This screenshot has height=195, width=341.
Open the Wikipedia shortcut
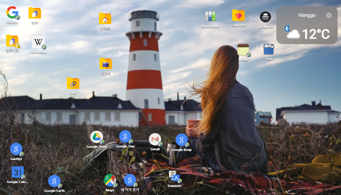[39, 42]
